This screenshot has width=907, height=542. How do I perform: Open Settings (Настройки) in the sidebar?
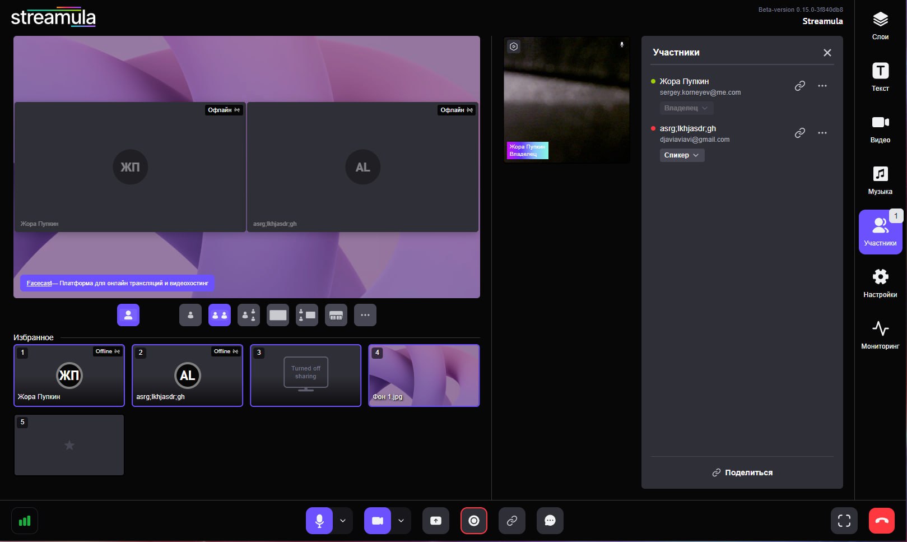pos(880,283)
